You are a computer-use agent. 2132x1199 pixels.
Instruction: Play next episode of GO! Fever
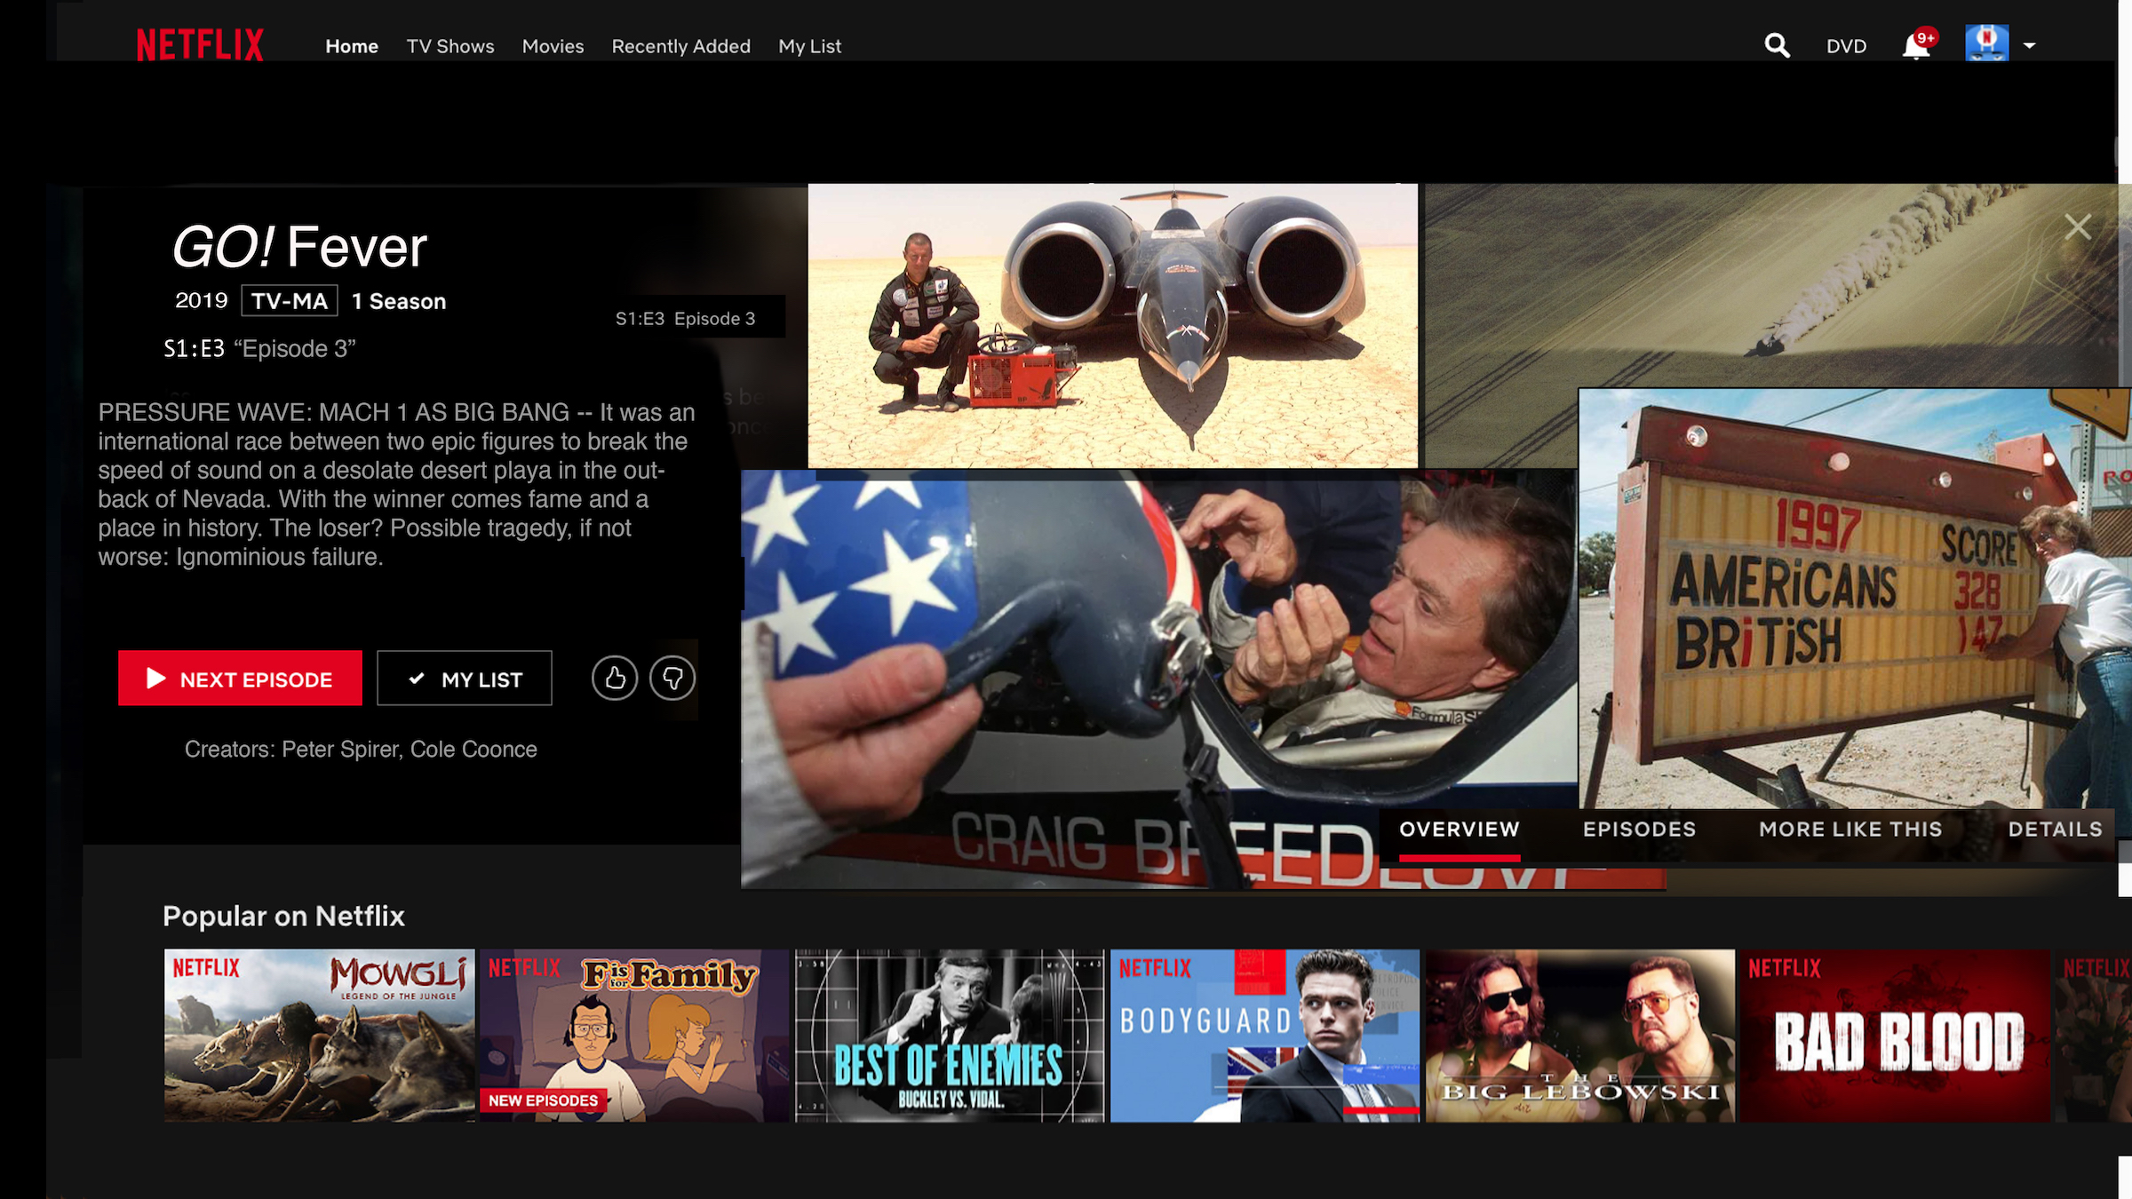(240, 679)
